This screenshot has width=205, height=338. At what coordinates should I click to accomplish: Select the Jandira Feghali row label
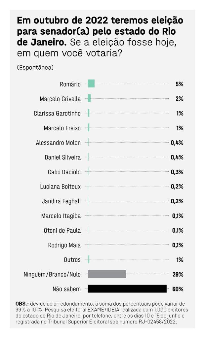point(61,201)
